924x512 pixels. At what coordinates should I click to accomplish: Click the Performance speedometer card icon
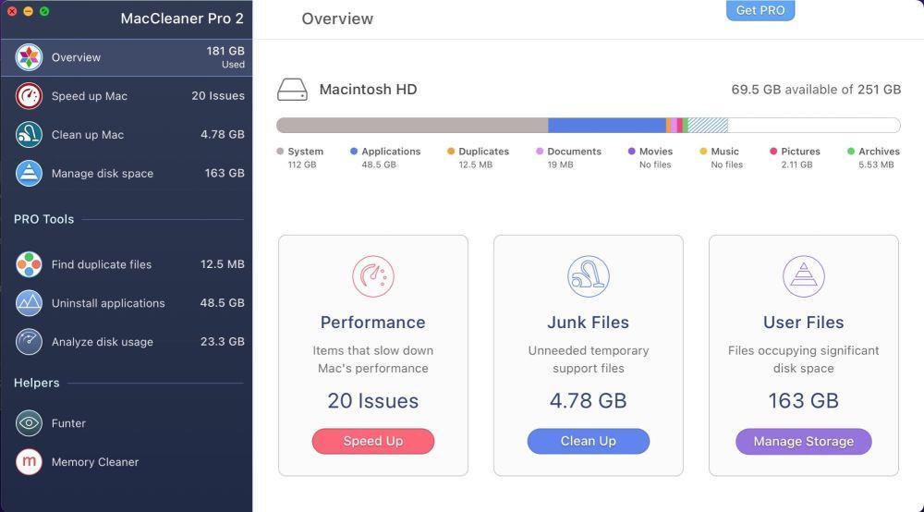(373, 276)
